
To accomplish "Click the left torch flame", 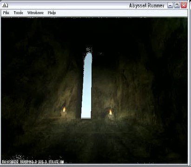I will 64,109.
